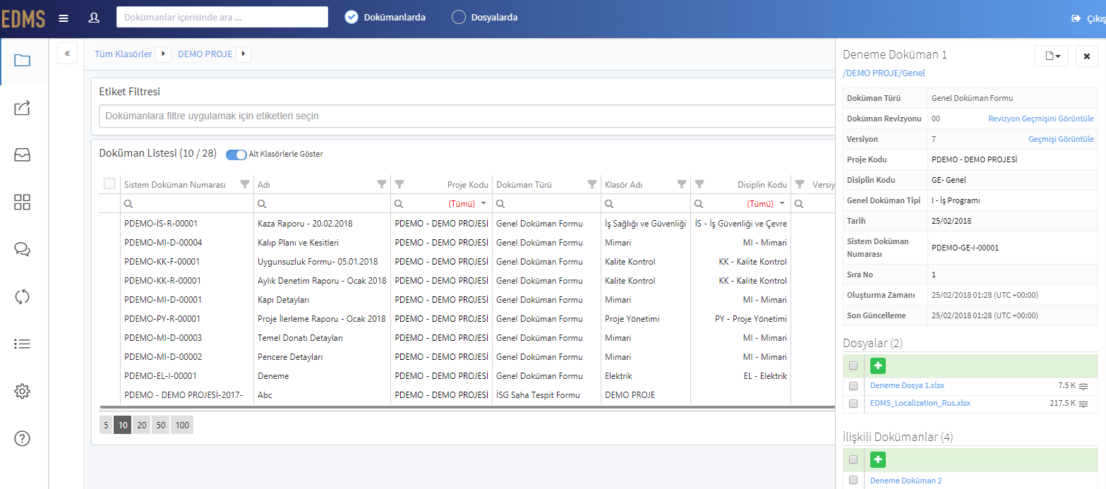The width and height of the screenshot is (1106, 489).
Task: Open the folders icon in left sidebar
Action: pyautogui.click(x=22, y=61)
